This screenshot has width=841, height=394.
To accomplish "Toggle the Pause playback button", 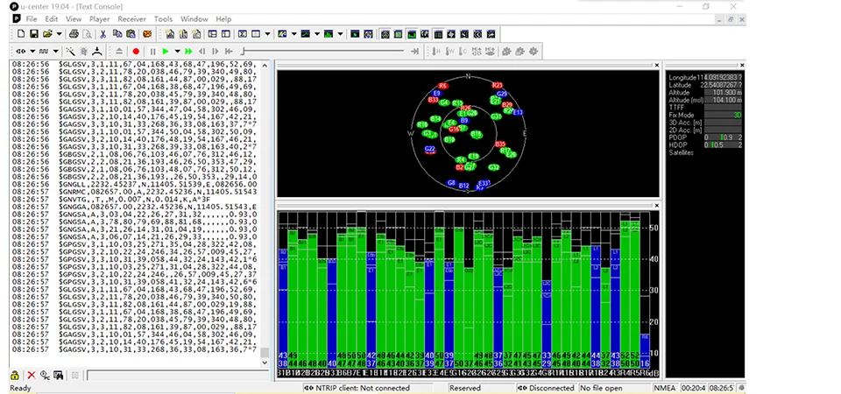I will tap(152, 52).
